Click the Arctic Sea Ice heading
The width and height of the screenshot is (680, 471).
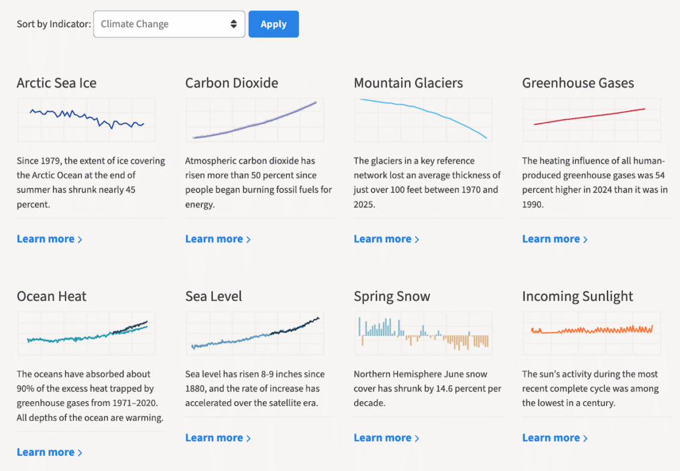click(x=57, y=83)
